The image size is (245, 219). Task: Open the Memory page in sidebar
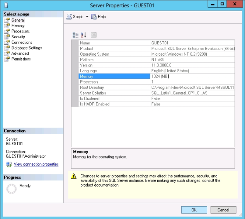[x=18, y=25]
